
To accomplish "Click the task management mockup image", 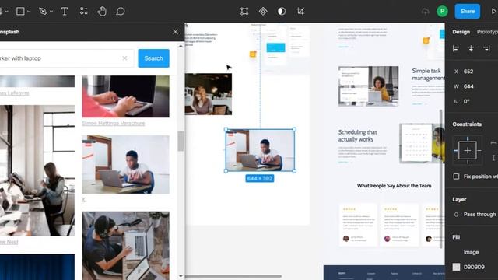I will pos(368,86).
